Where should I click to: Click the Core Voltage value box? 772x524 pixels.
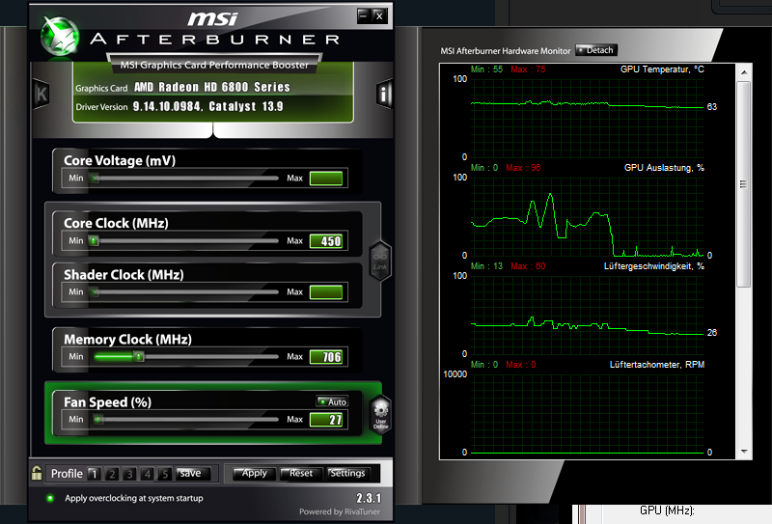326,179
